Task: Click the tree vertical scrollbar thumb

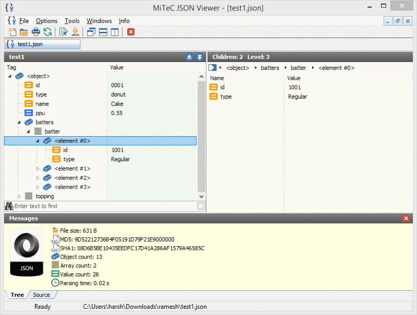Action: point(201,136)
